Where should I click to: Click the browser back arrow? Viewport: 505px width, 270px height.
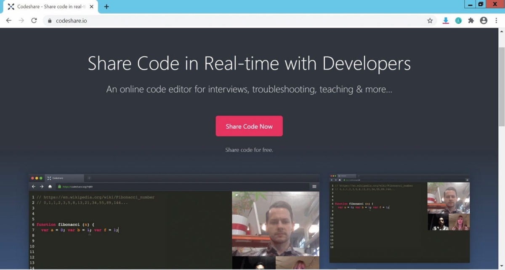click(8, 21)
